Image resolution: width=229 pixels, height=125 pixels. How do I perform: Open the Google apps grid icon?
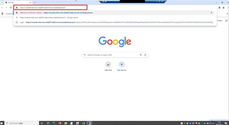[226, 20]
